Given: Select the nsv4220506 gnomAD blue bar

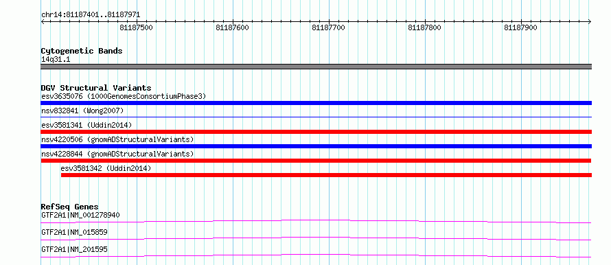Looking at the screenshot, I should (x=316, y=146).
